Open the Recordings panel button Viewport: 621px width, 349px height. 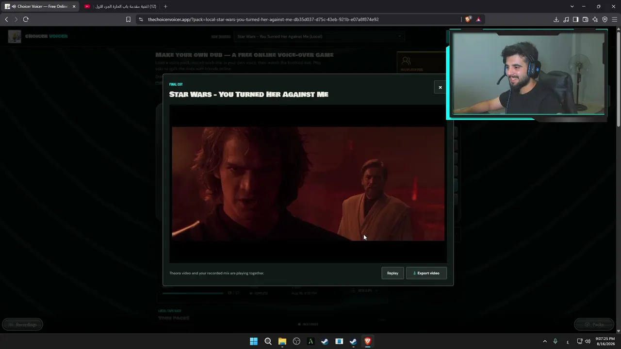pos(22,324)
